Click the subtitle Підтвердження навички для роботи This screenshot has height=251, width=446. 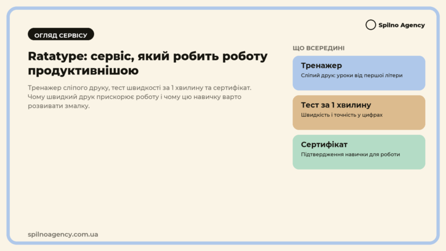click(350, 155)
